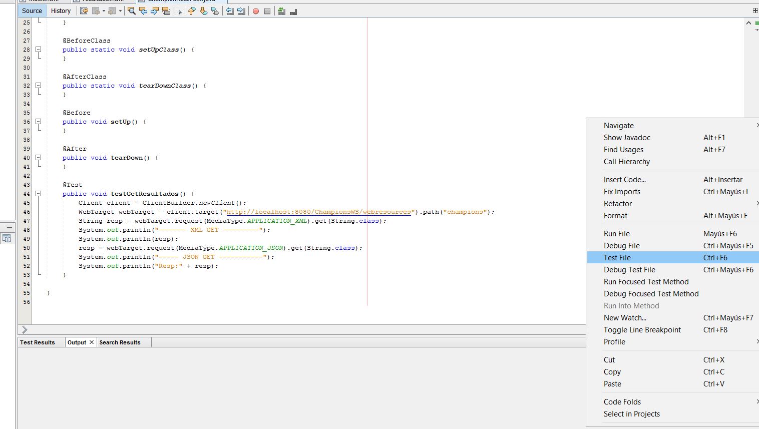Expand the Refactor submenu
Viewport: 759px width, 429px height.
pyautogui.click(x=618, y=204)
